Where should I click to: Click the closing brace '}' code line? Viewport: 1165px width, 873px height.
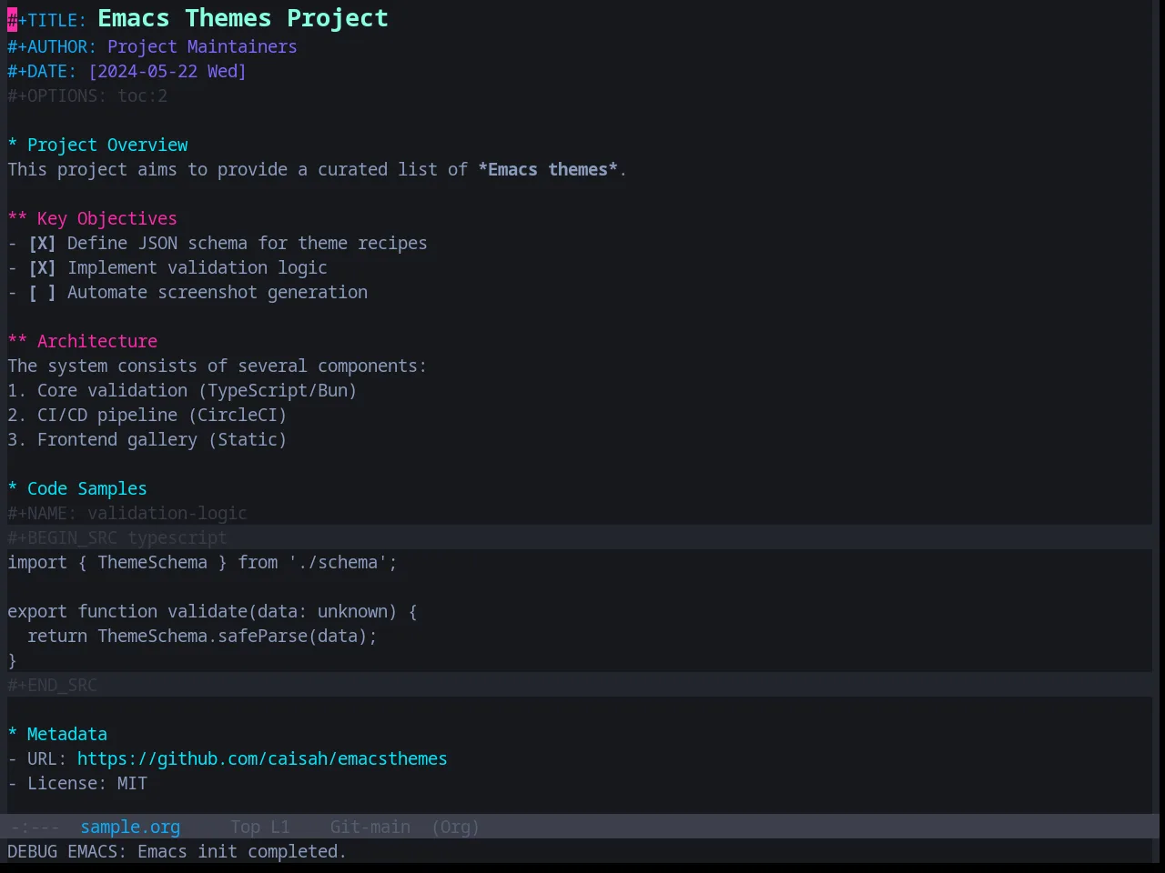click(13, 660)
